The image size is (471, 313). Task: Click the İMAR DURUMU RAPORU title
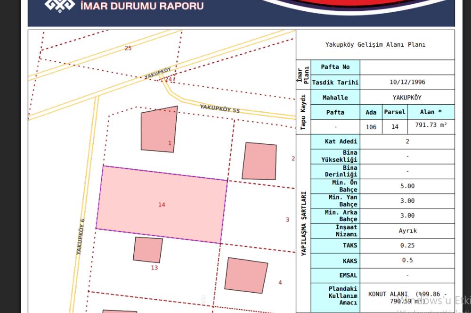pos(142,6)
